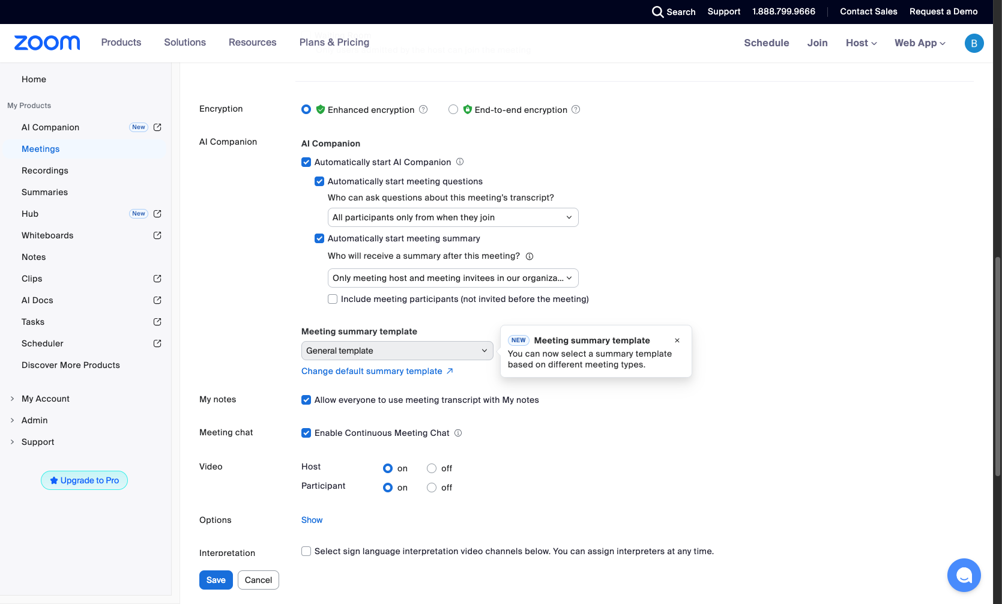Open Resources menu
The image size is (1002, 604).
click(x=253, y=43)
